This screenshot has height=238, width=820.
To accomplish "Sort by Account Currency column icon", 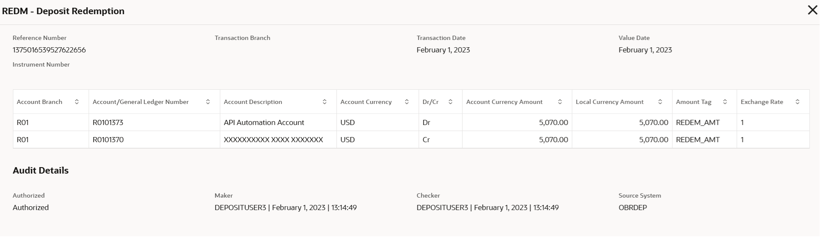I will coord(407,102).
